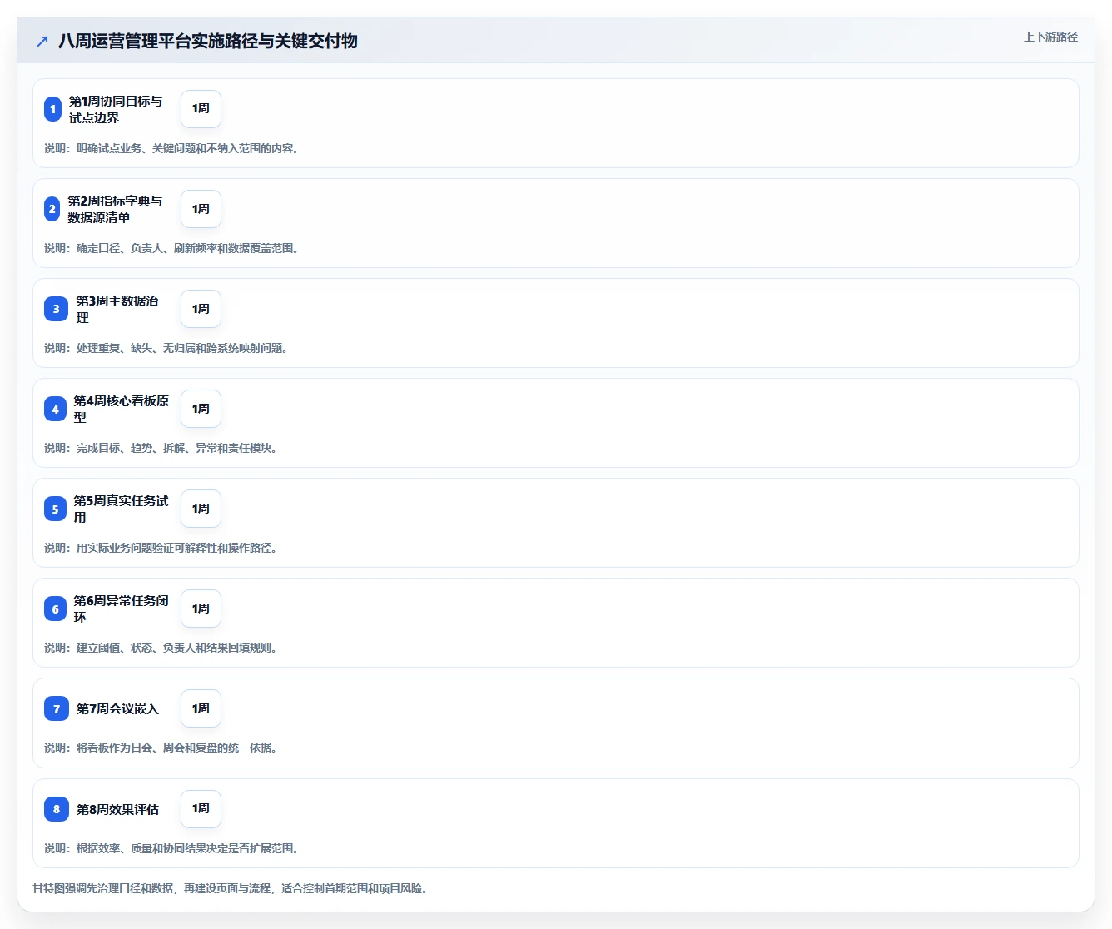Click the 1周 duration chip for 第6周异常任务闭环
Viewport: 1112px width, 929px height.
click(x=201, y=609)
